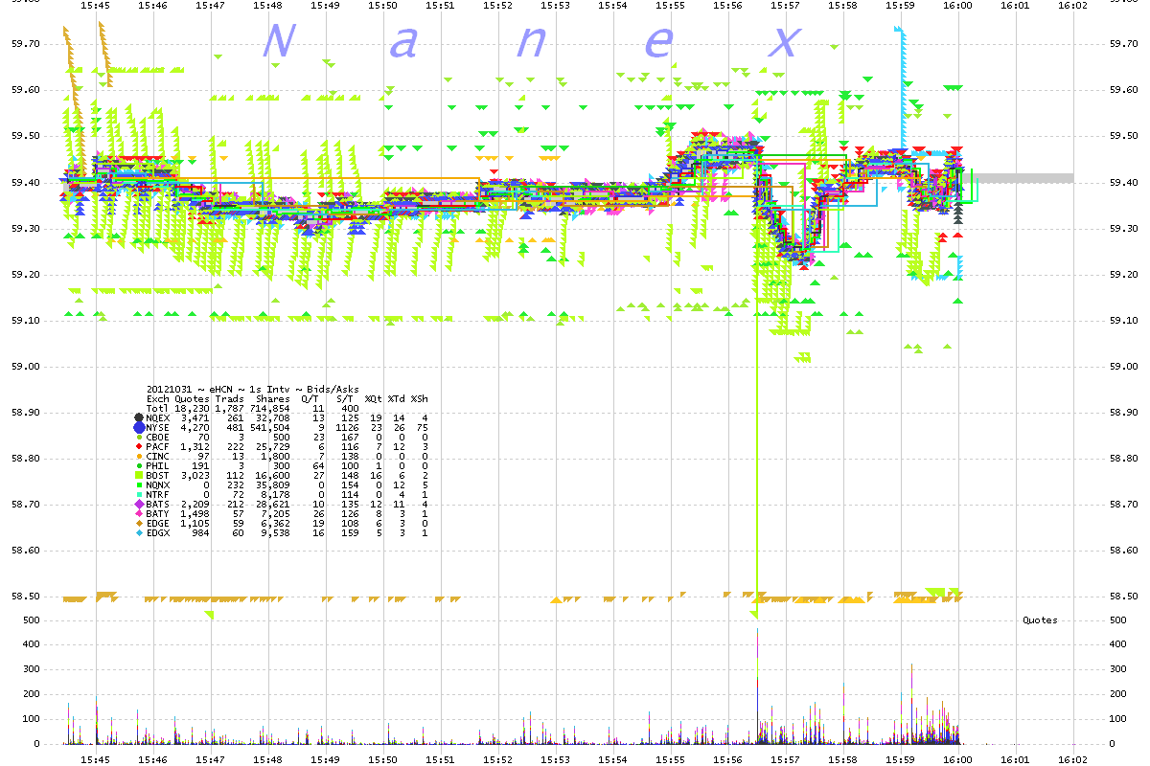
Task: Click the 'NQEX' exchange label
Action: (x=158, y=417)
